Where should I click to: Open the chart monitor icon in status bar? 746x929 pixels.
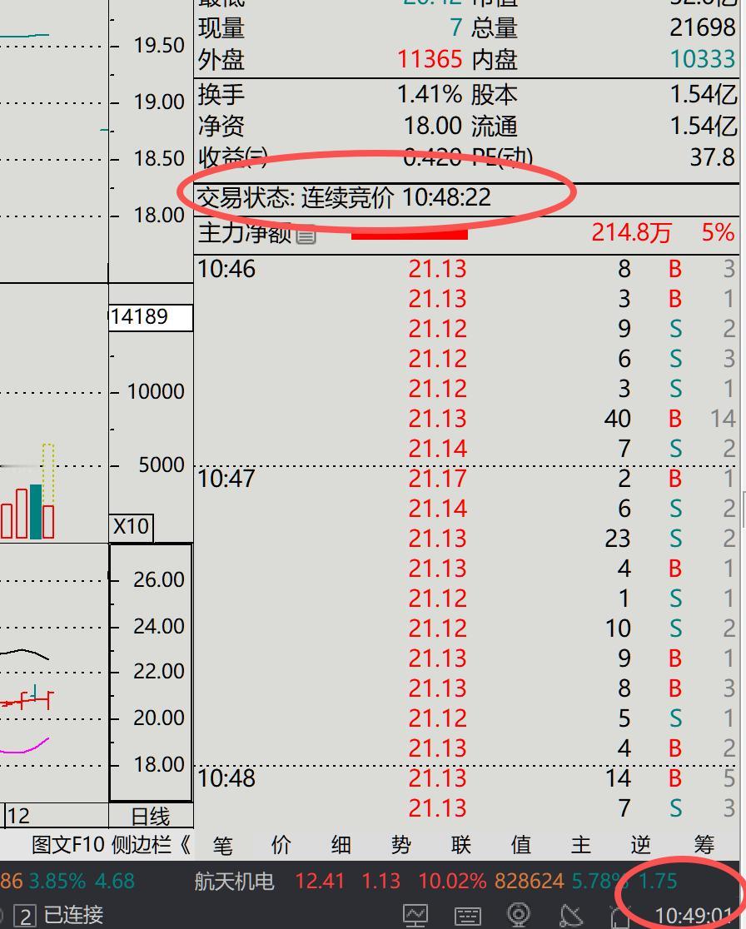[x=415, y=916]
